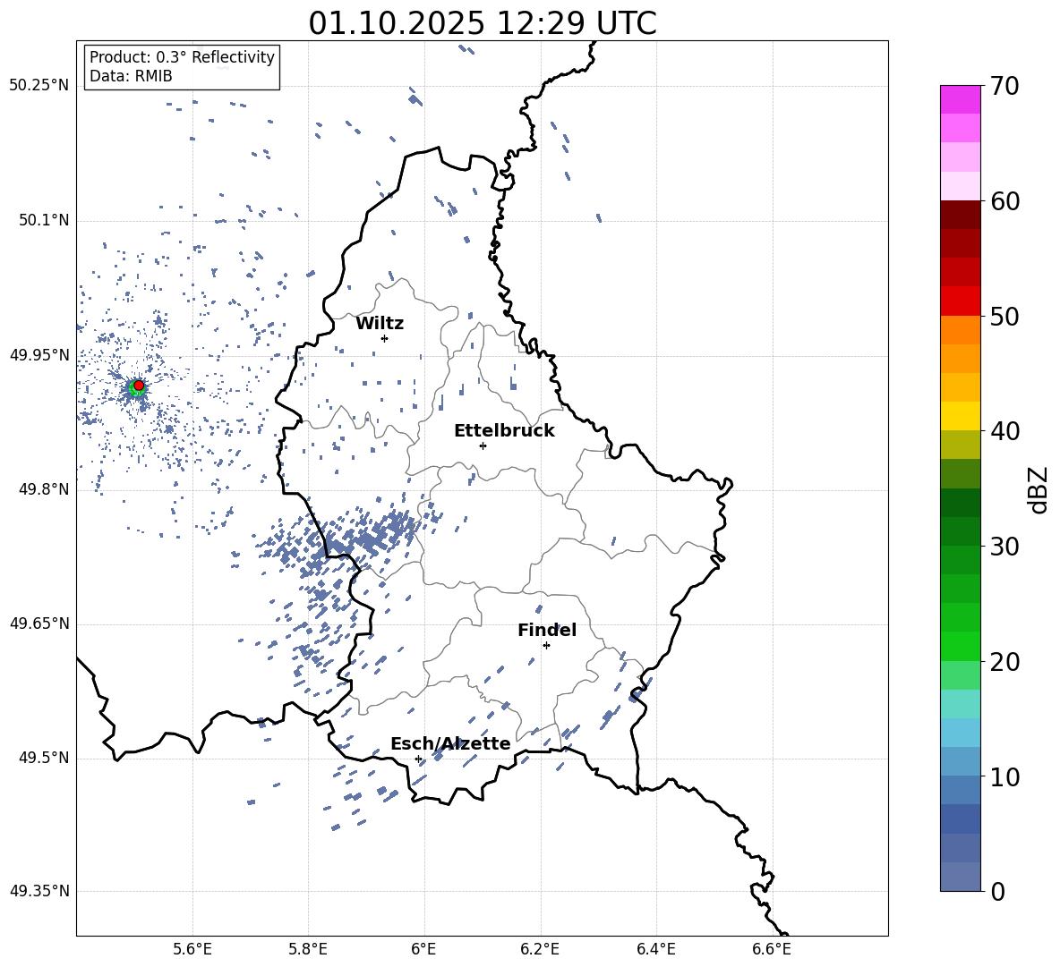Click the 0 colorbar tick label
Viewport: 1060px width, 967px height.
click(x=997, y=892)
